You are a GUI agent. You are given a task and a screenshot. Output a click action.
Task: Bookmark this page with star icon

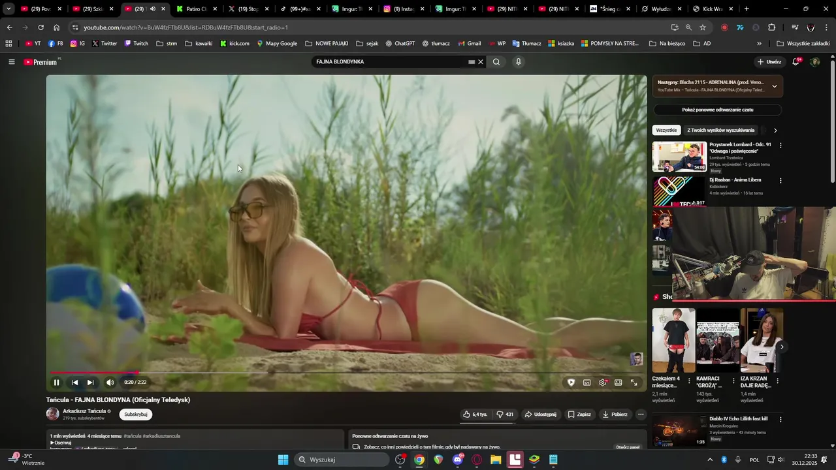click(703, 27)
